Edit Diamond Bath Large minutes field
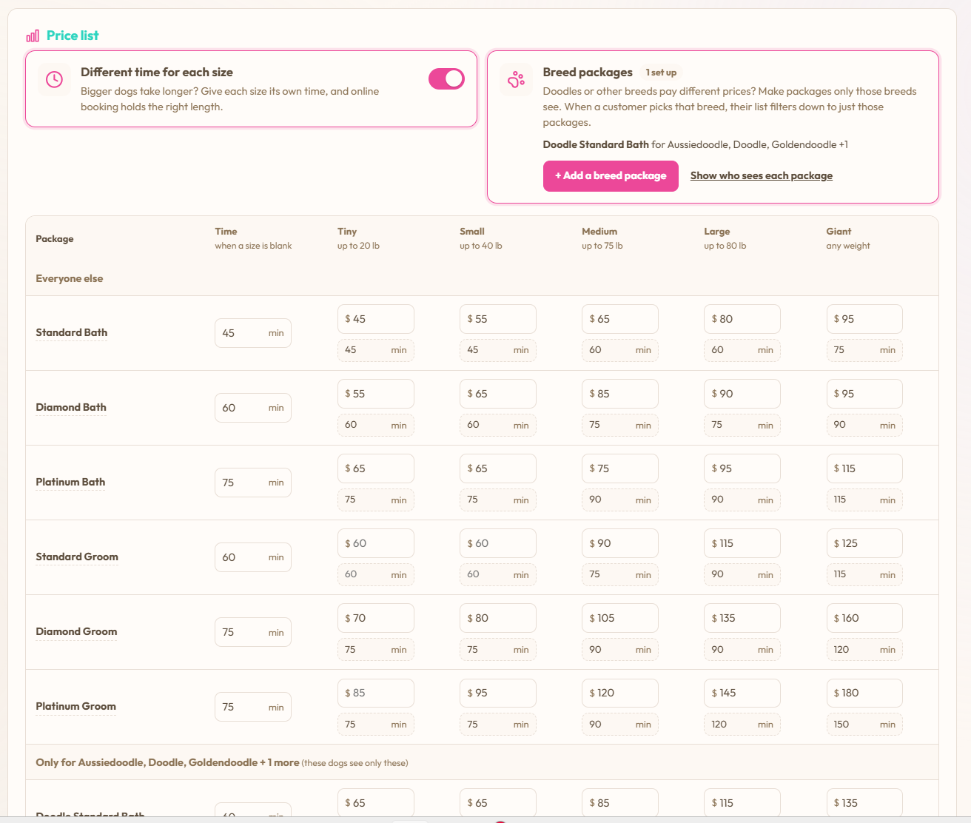The height and width of the screenshot is (823, 971). [x=742, y=425]
